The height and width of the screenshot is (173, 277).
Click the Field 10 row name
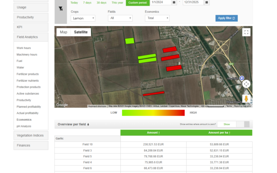[87, 144]
